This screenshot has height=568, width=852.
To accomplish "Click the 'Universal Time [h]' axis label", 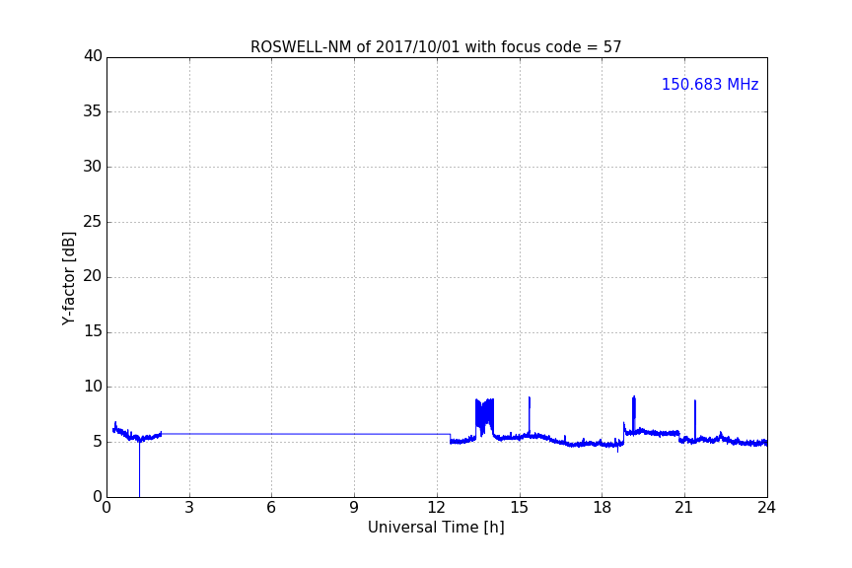I will pos(436,528).
